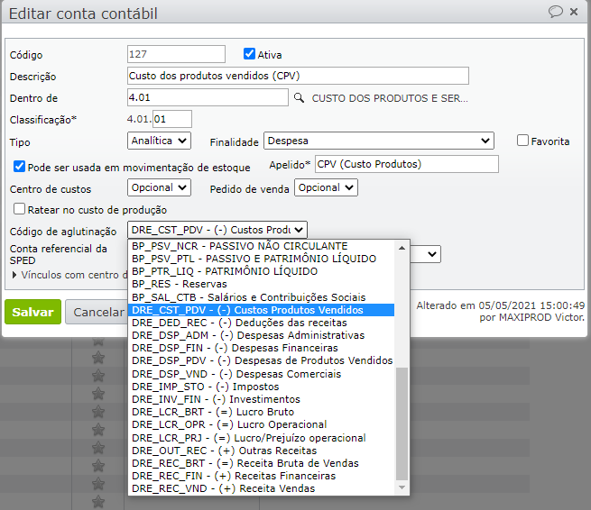The image size is (591, 510).
Task: Toggle the Ativa checkbox
Action: coord(249,54)
